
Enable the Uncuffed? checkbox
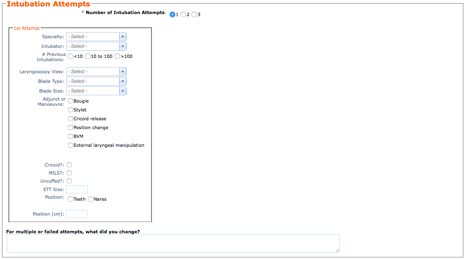[x=69, y=181]
